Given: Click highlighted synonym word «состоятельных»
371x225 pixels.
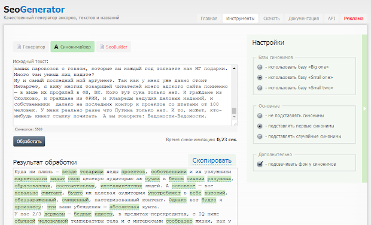Looking at the screenshot, I should [x=75, y=186].
